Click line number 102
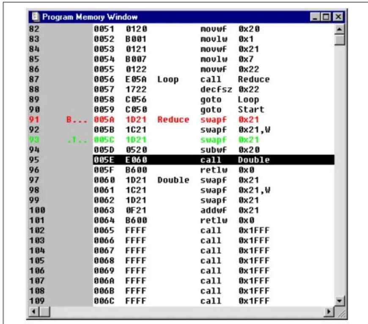368x324 pixels. pos(37,230)
